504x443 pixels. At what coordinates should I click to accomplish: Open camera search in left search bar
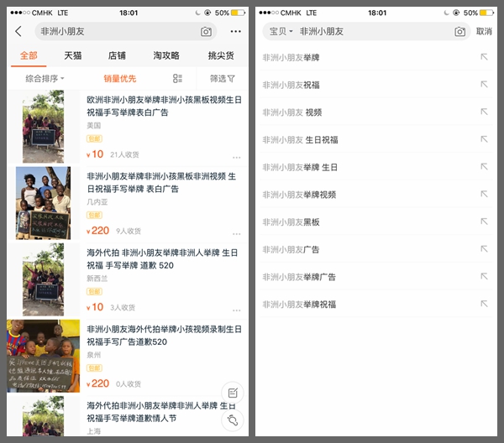pyautogui.click(x=206, y=31)
